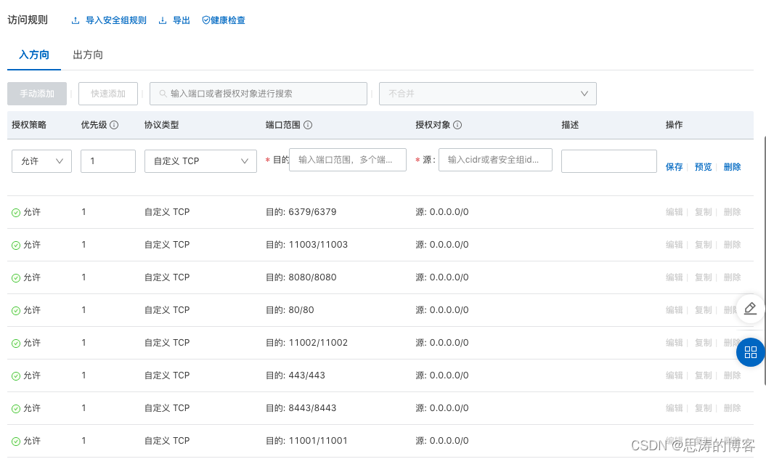Click 复制 for the port 6379 rule

(x=704, y=212)
